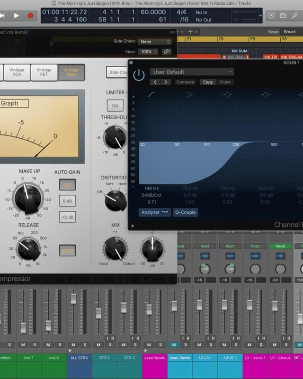Screen dimensions: 303x379
Task: Expand the Lead Vocals track stack triangle
Action: pos(145,350)
